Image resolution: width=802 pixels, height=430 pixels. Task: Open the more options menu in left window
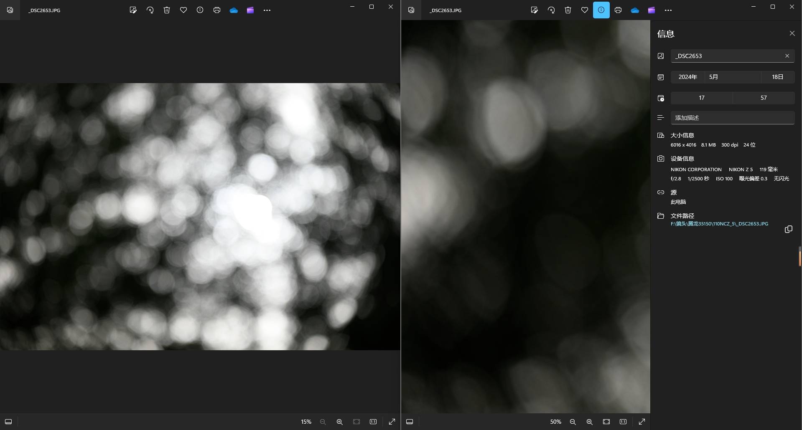click(267, 10)
